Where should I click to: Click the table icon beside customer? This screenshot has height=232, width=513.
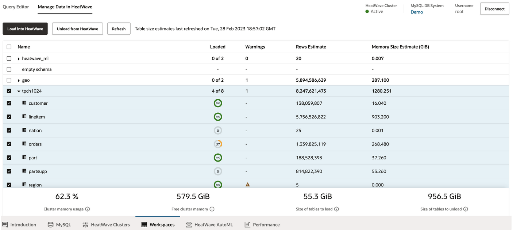(24, 103)
